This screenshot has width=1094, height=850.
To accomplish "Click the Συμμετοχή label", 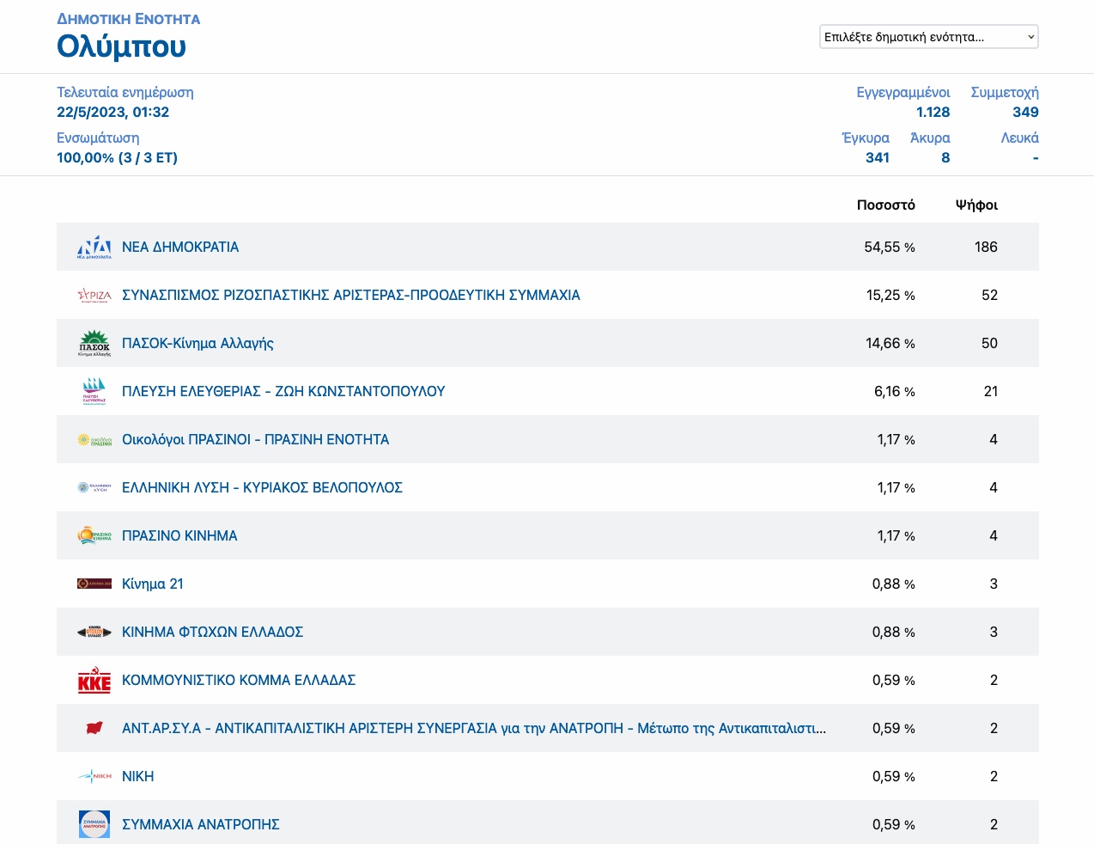I will tap(1005, 92).
